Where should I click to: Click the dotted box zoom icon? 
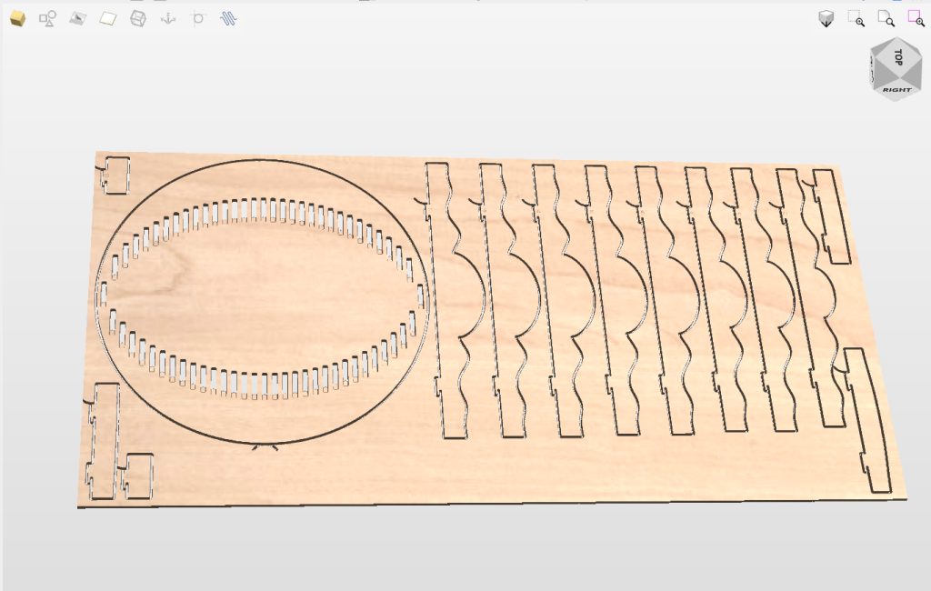click(856, 18)
